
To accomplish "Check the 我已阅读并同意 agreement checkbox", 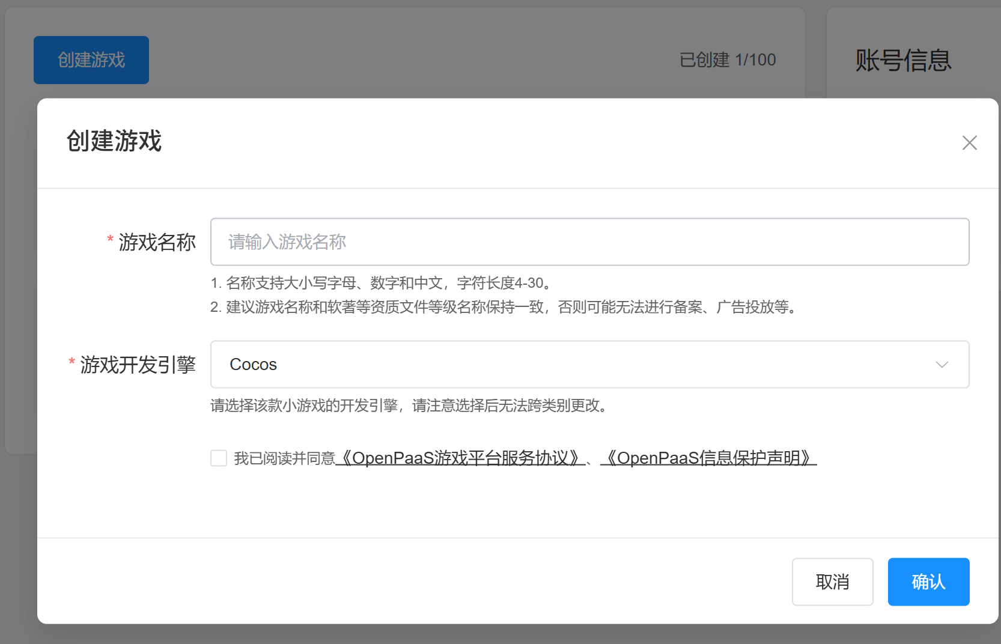I will [x=219, y=458].
